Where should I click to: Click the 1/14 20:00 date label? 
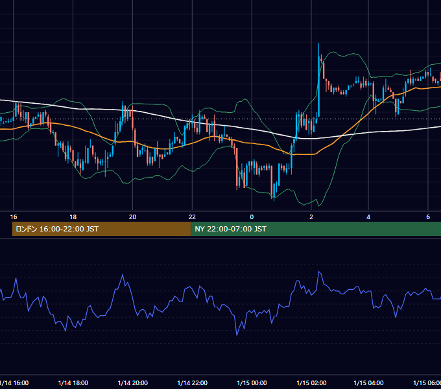pyautogui.click(x=133, y=383)
